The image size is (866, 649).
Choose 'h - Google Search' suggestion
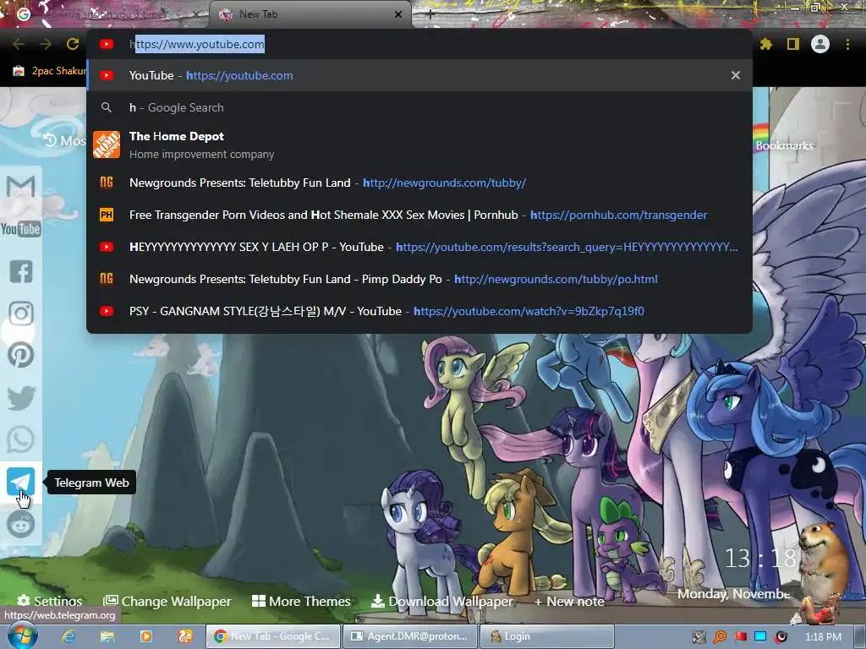(x=419, y=107)
